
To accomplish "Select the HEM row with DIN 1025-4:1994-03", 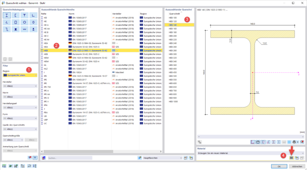I will 101,58.
